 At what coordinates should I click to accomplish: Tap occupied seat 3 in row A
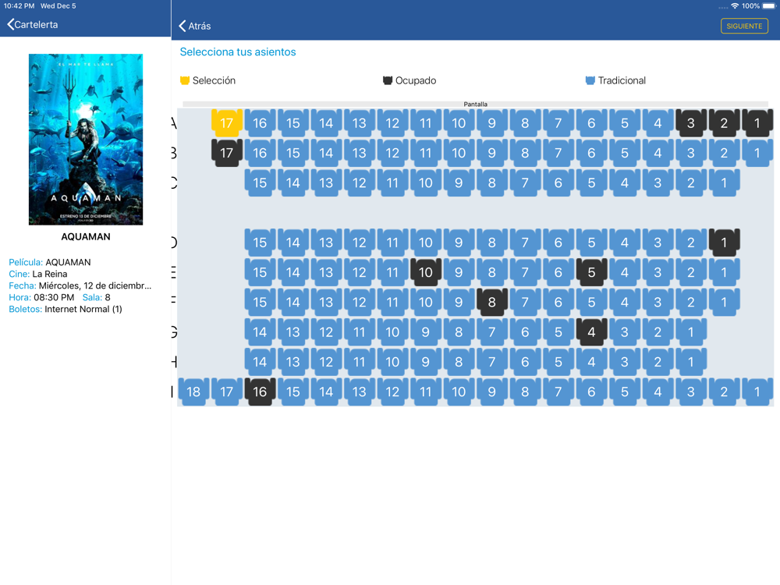pyautogui.click(x=691, y=123)
